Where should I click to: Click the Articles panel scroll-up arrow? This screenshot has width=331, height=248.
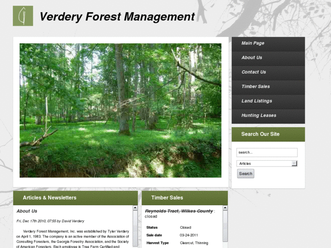coord(135,208)
